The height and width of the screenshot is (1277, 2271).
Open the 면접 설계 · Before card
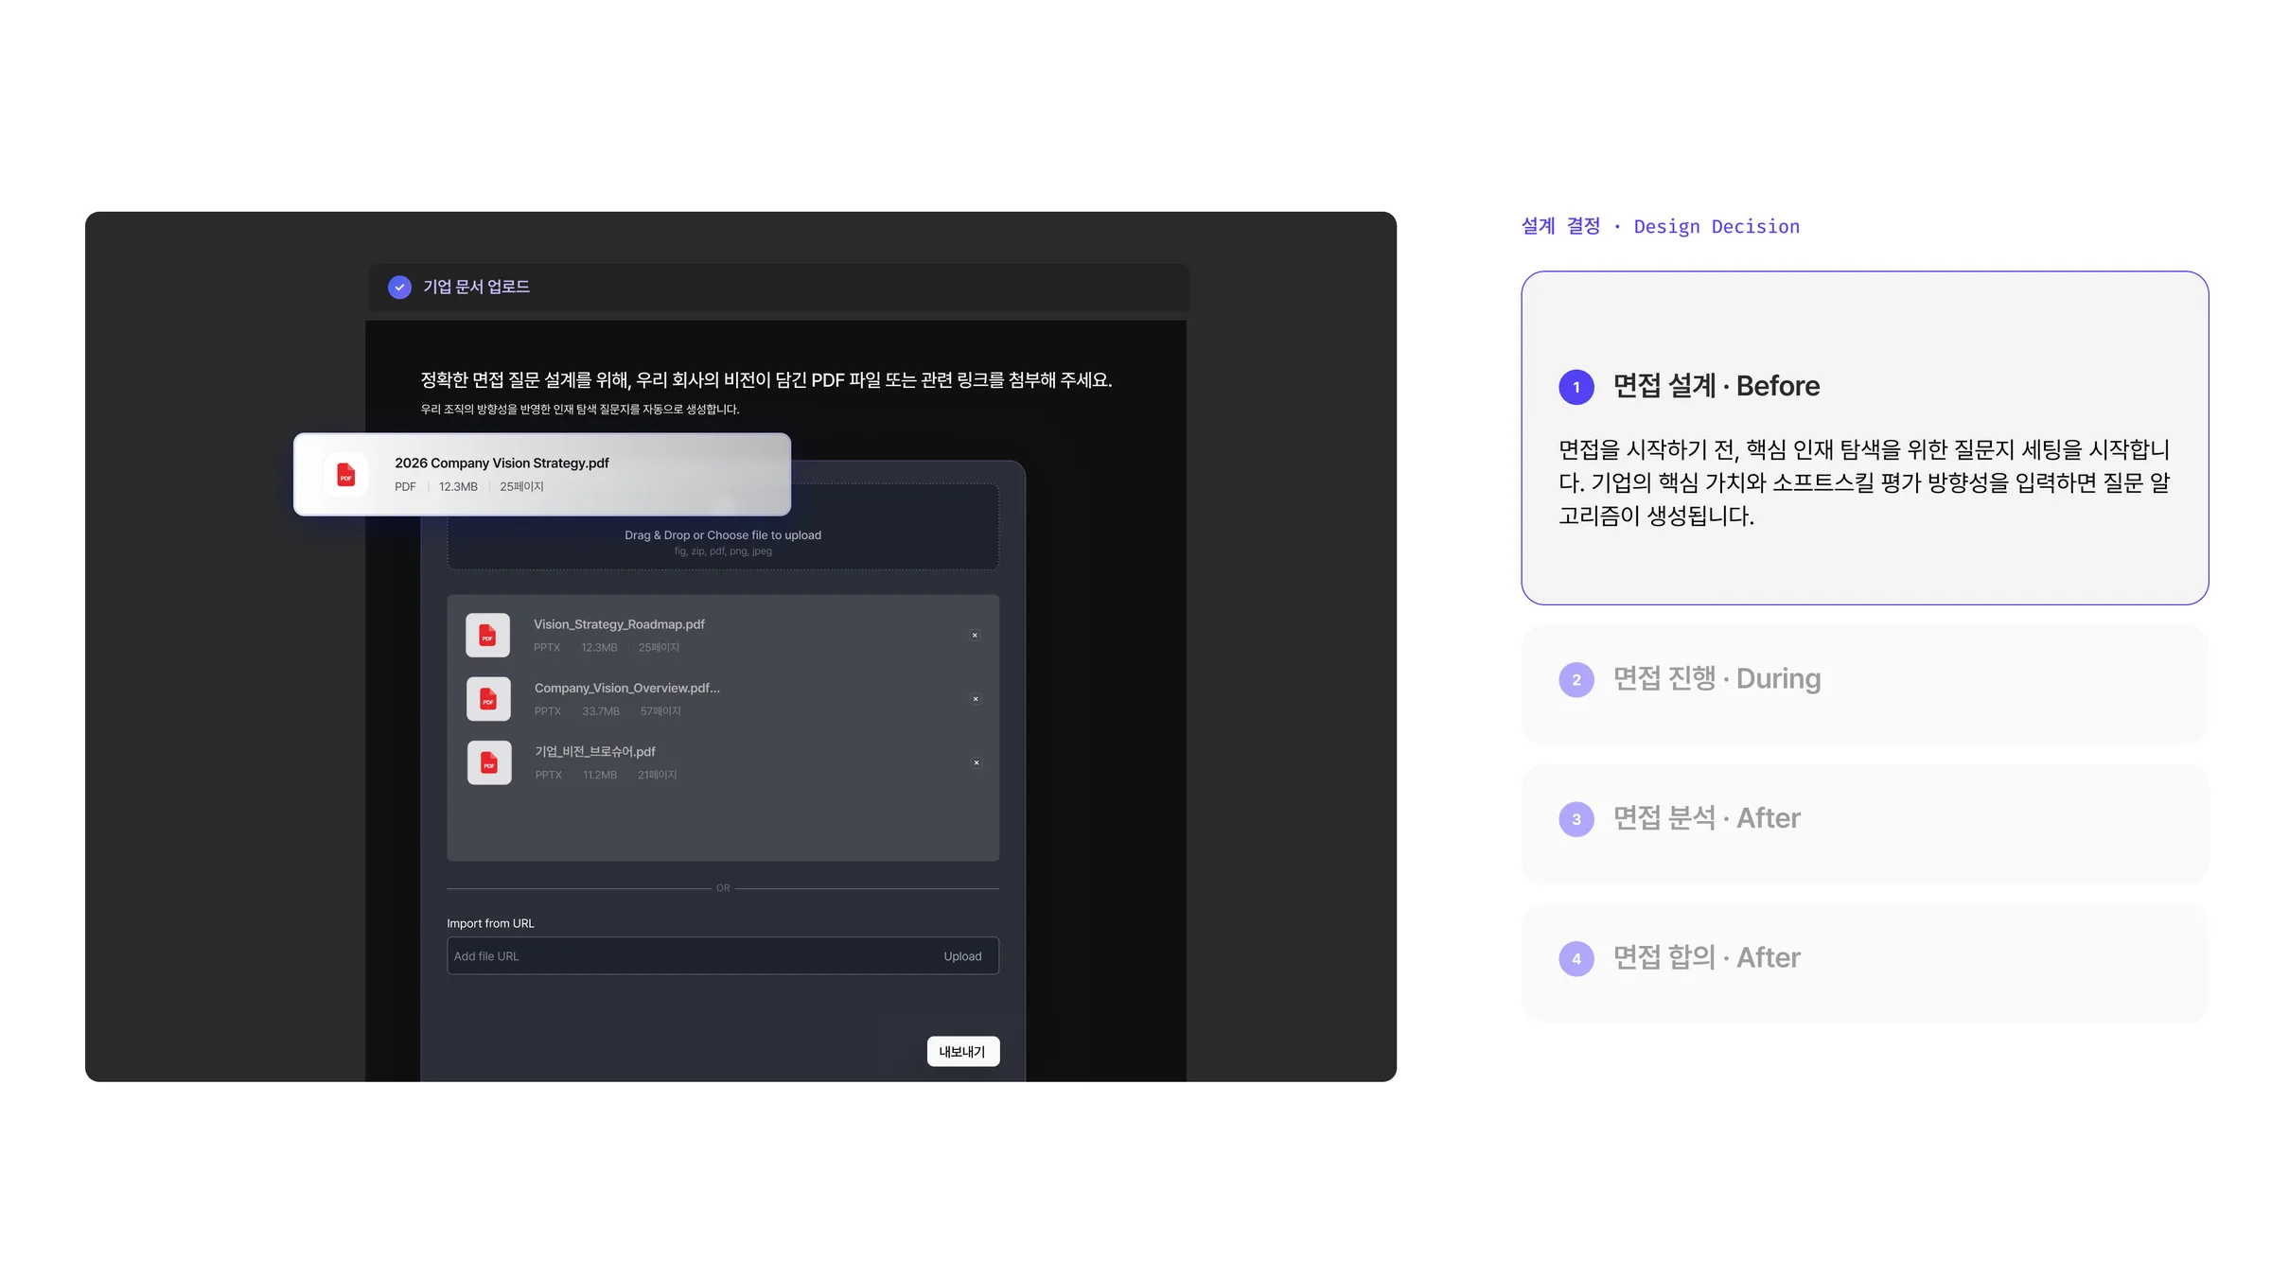1864,438
